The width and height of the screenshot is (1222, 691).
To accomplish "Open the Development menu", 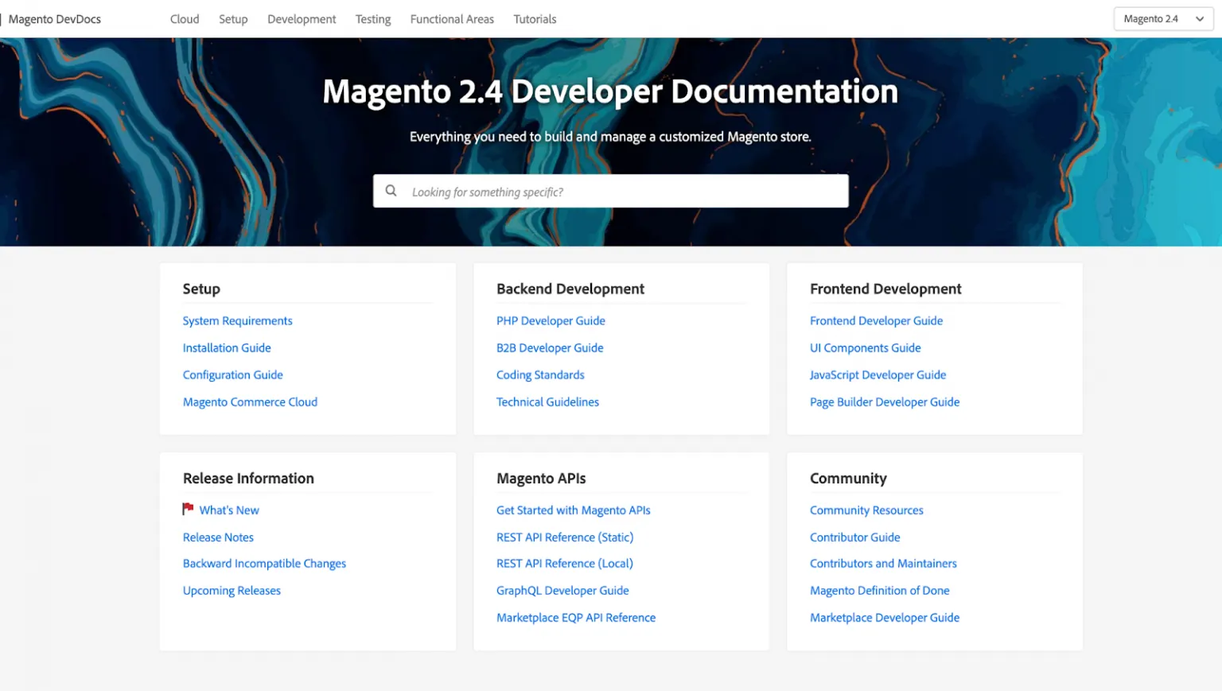I will point(302,19).
